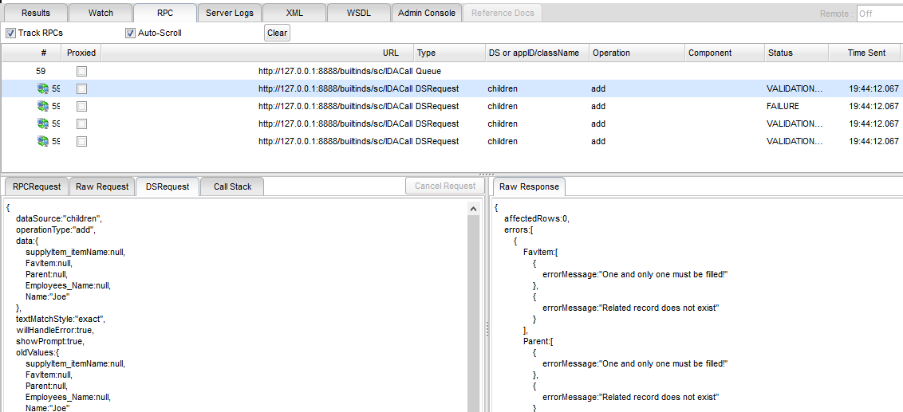Image resolution: width=903 pixels, height=412 pixels.
Task: Sort by the Time Sent column header
Action: click(864, 53)
